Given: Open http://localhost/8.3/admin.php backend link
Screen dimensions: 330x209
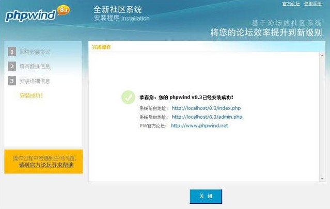Looking at the screenshot, I should click(207, 117).
